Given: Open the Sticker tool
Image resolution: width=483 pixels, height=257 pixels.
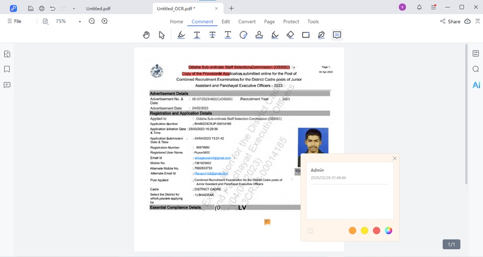Looking at the screenshot, I should click(x=243, y=35).
